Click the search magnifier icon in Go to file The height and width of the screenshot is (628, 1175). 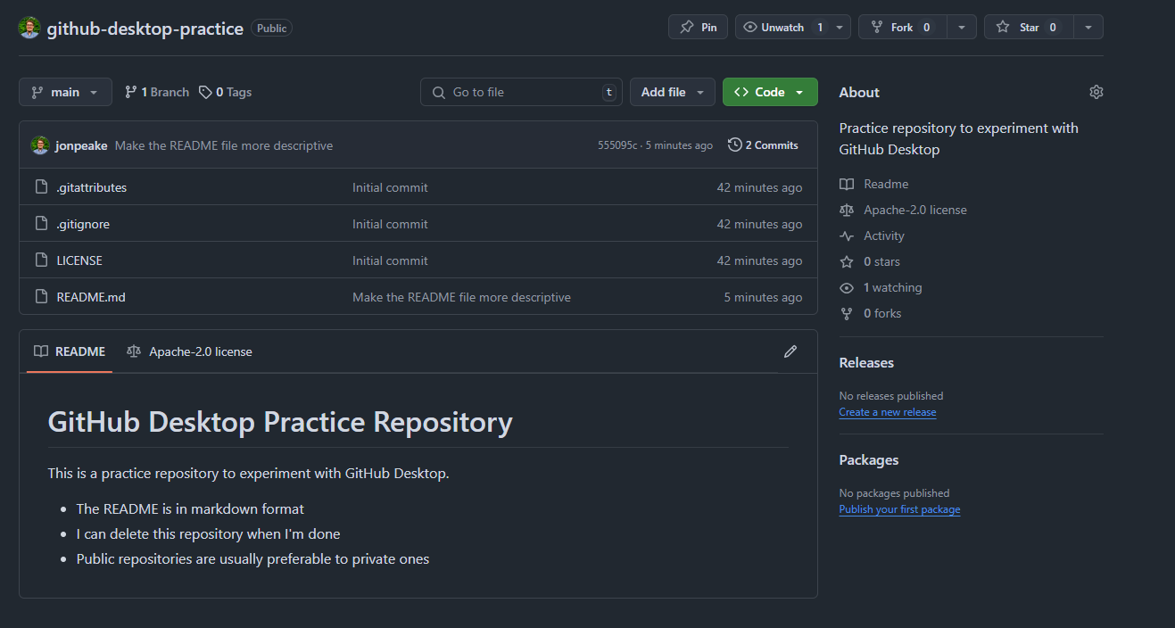click(438, 92)
